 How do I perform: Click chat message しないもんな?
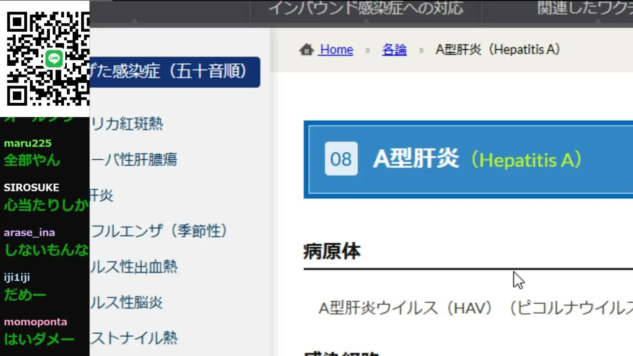point(46,250)
